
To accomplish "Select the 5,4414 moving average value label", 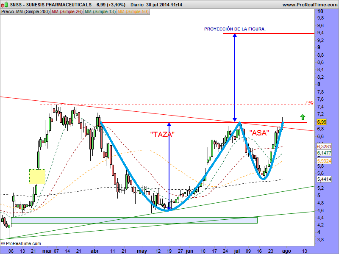I will [x=324, y=179].
